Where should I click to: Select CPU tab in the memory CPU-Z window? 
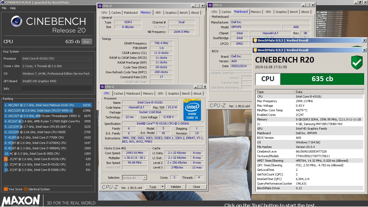tap(104, 13)
